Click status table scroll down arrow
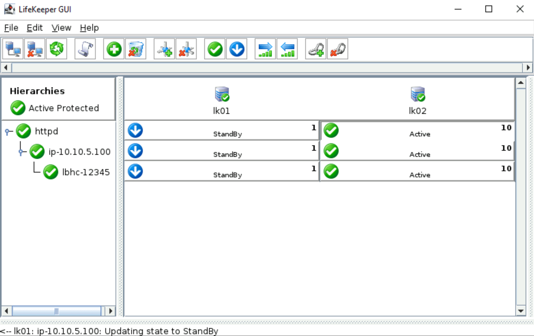 coord(521,311)
